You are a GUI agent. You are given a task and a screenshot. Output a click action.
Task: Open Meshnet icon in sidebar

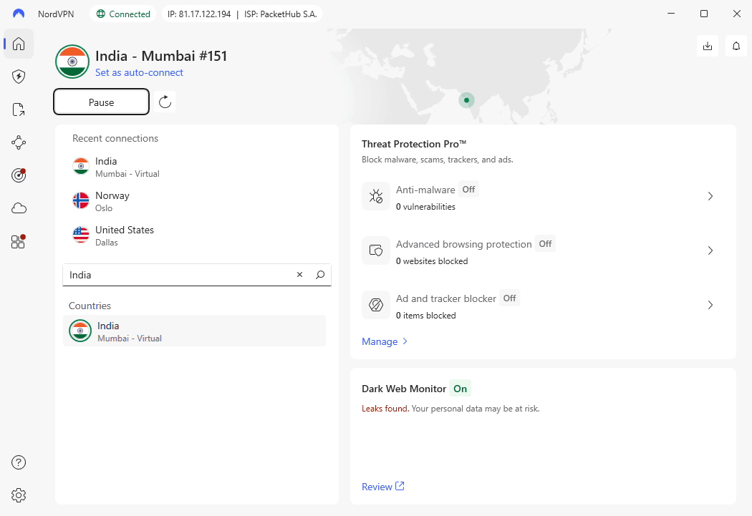coord(19,142)
